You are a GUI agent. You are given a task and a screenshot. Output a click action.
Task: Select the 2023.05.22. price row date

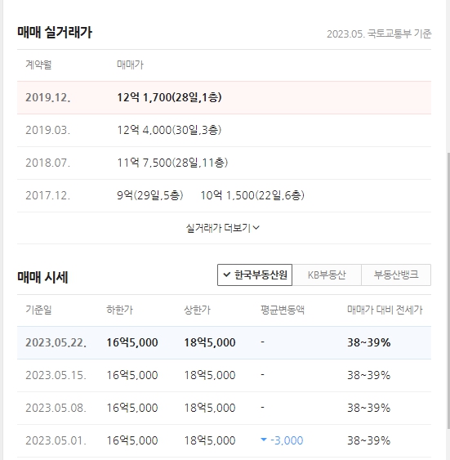(56, 342)
